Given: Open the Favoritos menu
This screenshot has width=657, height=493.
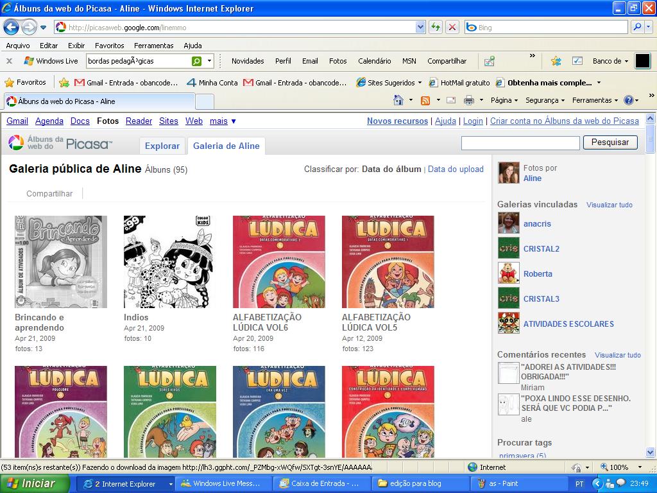Looking at the screenshot, I should (x=109, y=46).
